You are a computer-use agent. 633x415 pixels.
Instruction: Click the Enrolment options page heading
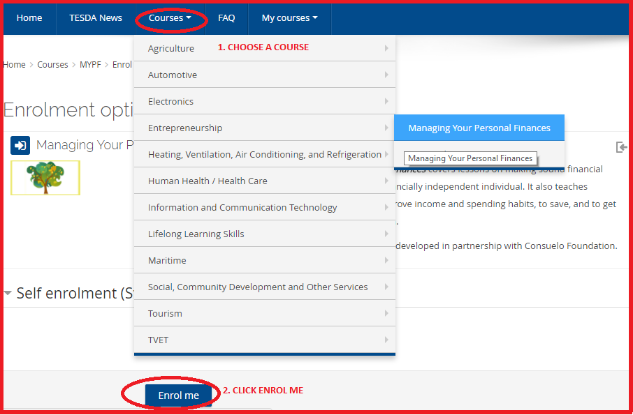coord(68,110)
